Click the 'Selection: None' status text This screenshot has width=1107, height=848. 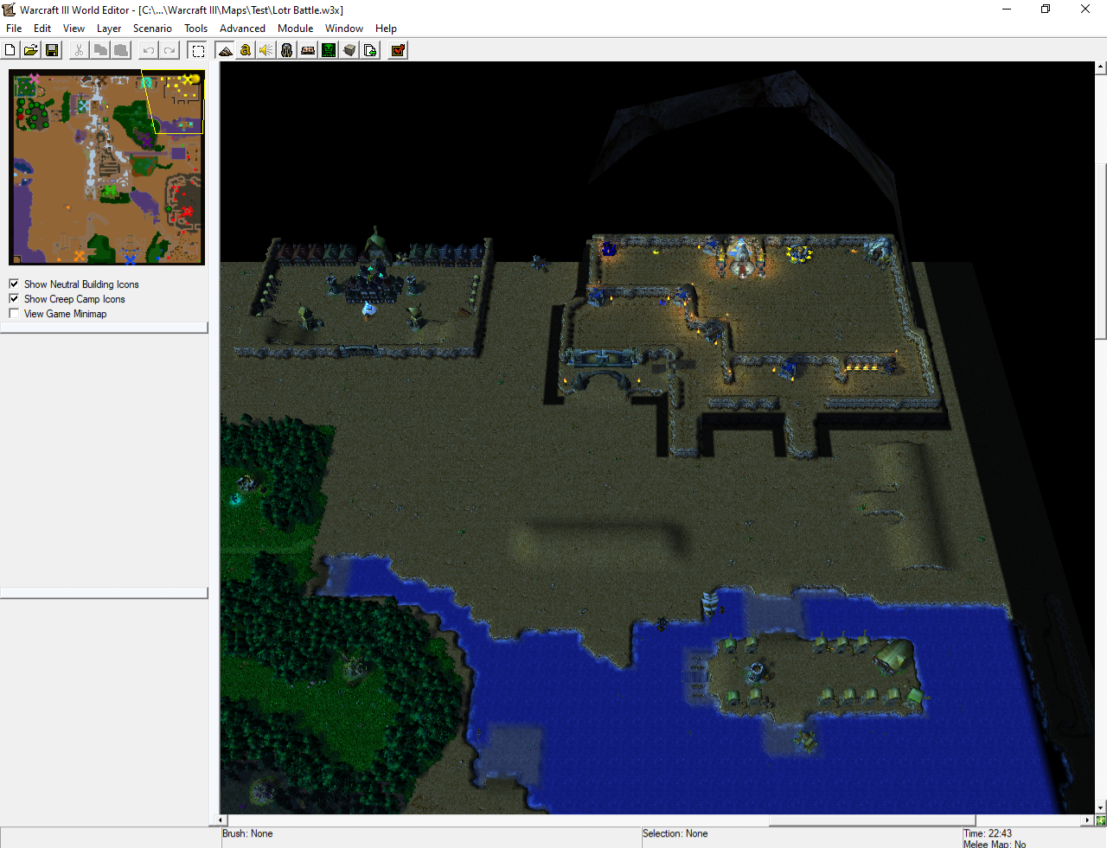pyautogui.click(x=675, y=834)
